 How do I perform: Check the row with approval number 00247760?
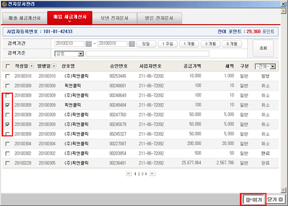[x=7, y=115]
